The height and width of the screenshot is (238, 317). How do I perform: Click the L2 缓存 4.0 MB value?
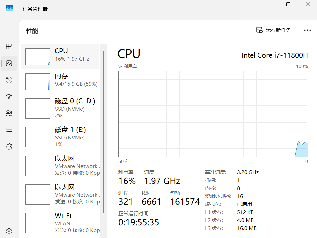pyautogui.click(x=245, y=220)
